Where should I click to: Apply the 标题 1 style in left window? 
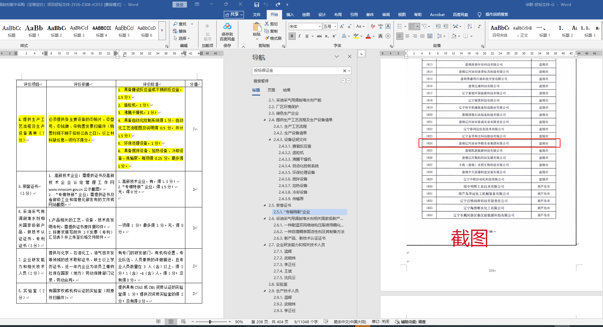tap(34, 31)
